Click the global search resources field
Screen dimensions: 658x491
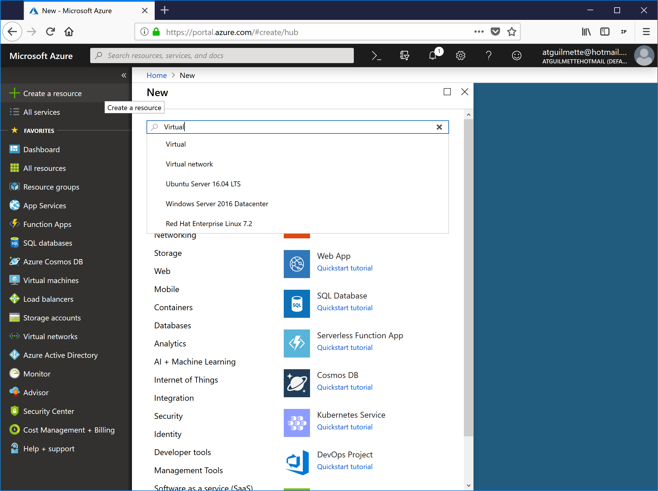(x=222, y=55)
